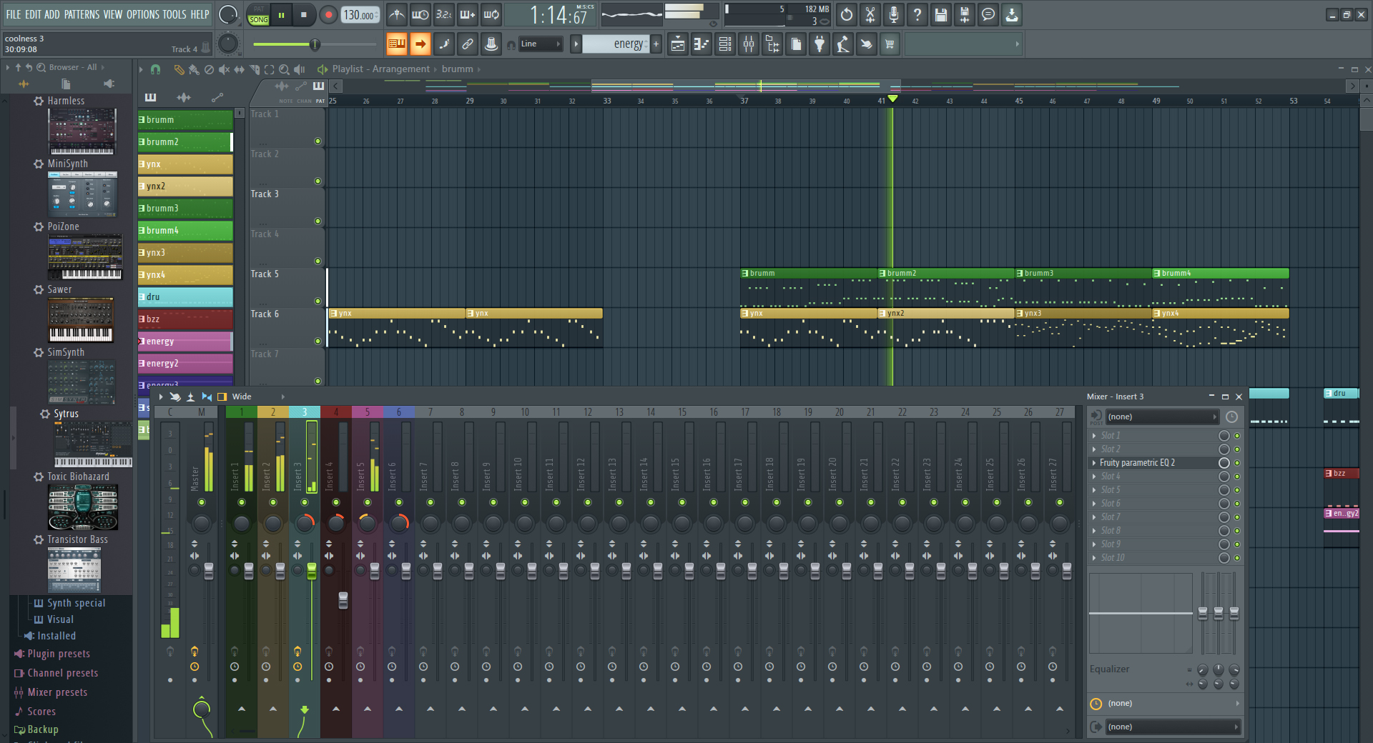This screenshot has width=1373, height=743.
Task: Select the playlist mute tool
Action: point(224,69)
